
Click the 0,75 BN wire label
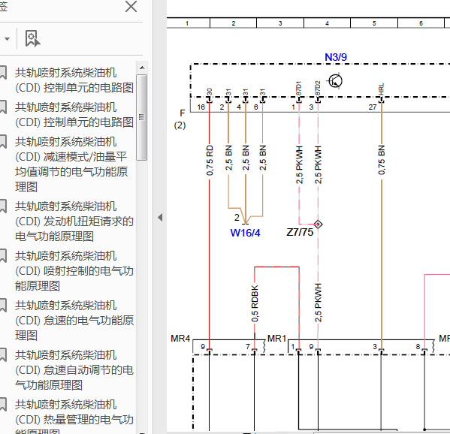pos(381,160)
